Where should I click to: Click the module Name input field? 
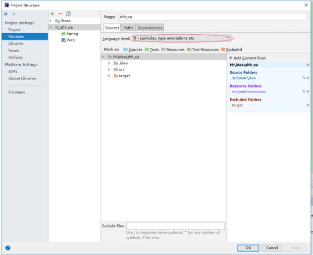pyautogui.click(x=213, y=17)
